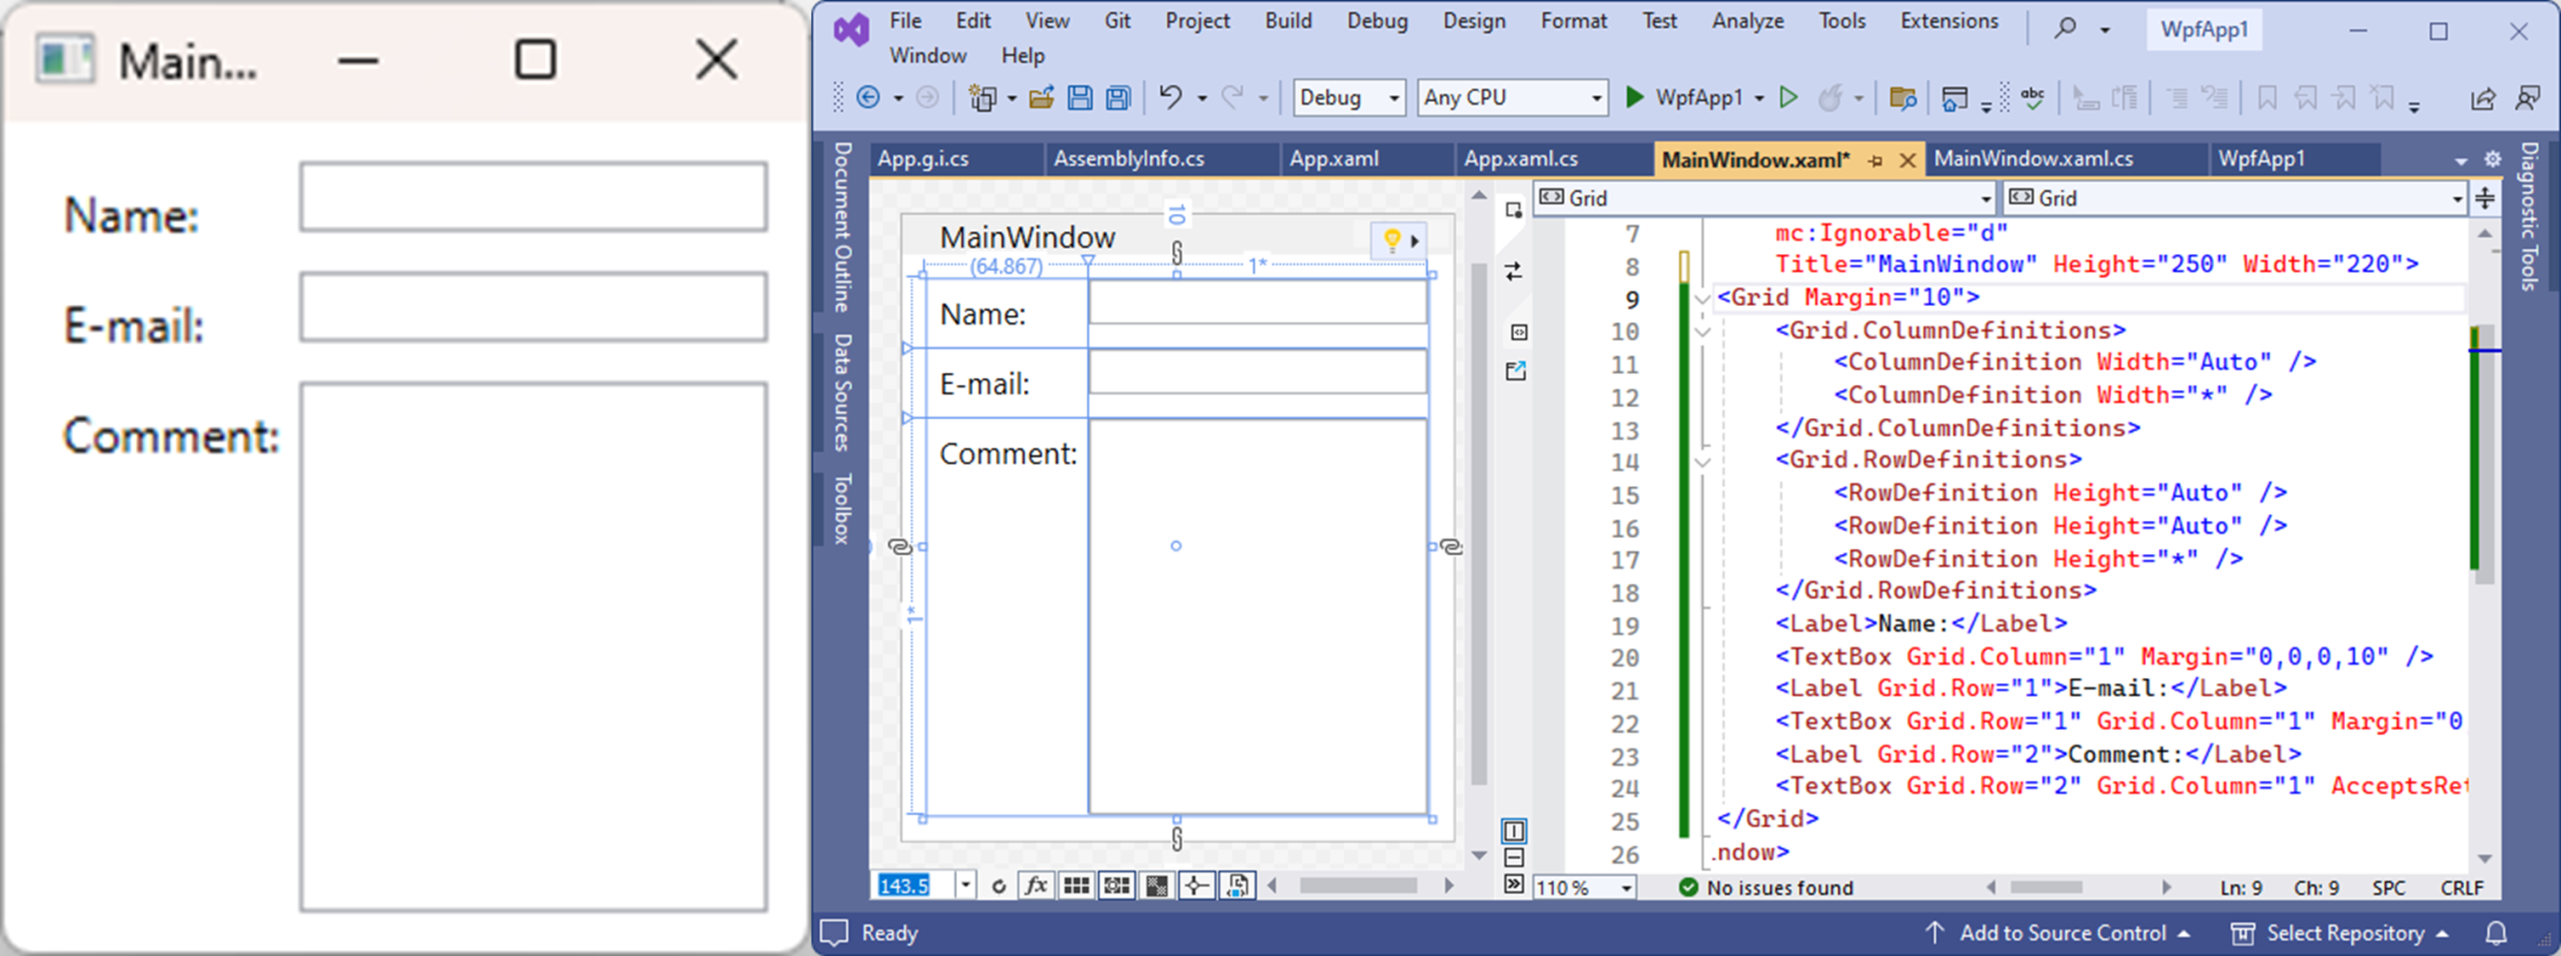
Task: Click the designer horizontal scrollbar thumb
Action: tap(1357, 885)
